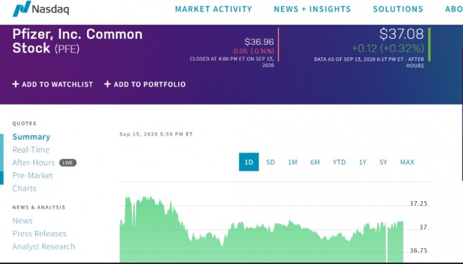Select the 1D chart range

(x=249, y=162)
